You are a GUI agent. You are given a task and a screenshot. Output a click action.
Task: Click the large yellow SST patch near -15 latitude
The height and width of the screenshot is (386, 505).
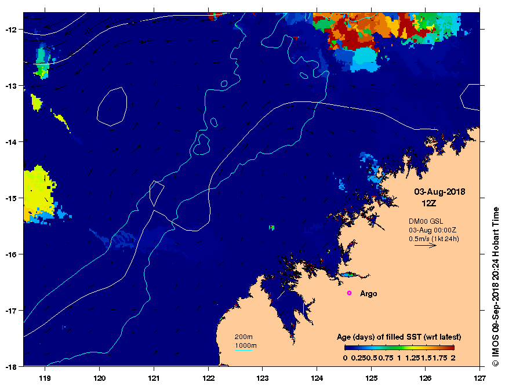tap(38, 192)
